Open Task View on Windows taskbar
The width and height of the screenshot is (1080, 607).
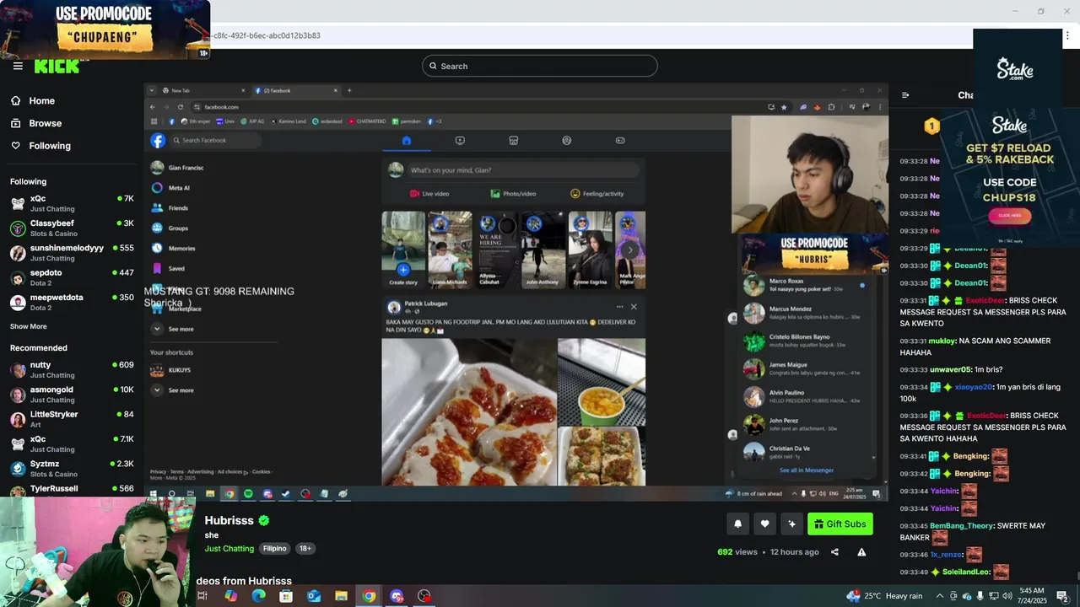(202, 596)
